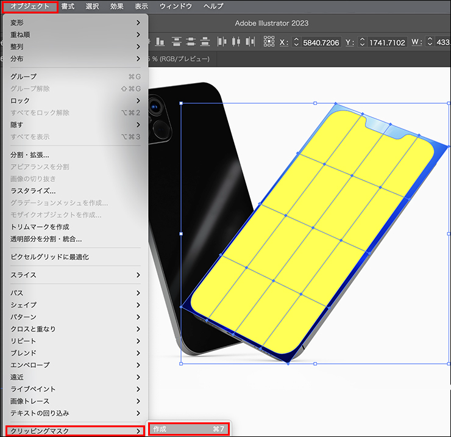The width and height of the screenshot is (451, 437).
Task: Click the X position value field
Action: [321, 42]
